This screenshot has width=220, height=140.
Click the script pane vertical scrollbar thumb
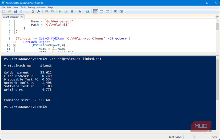click(x=217, y=26)
